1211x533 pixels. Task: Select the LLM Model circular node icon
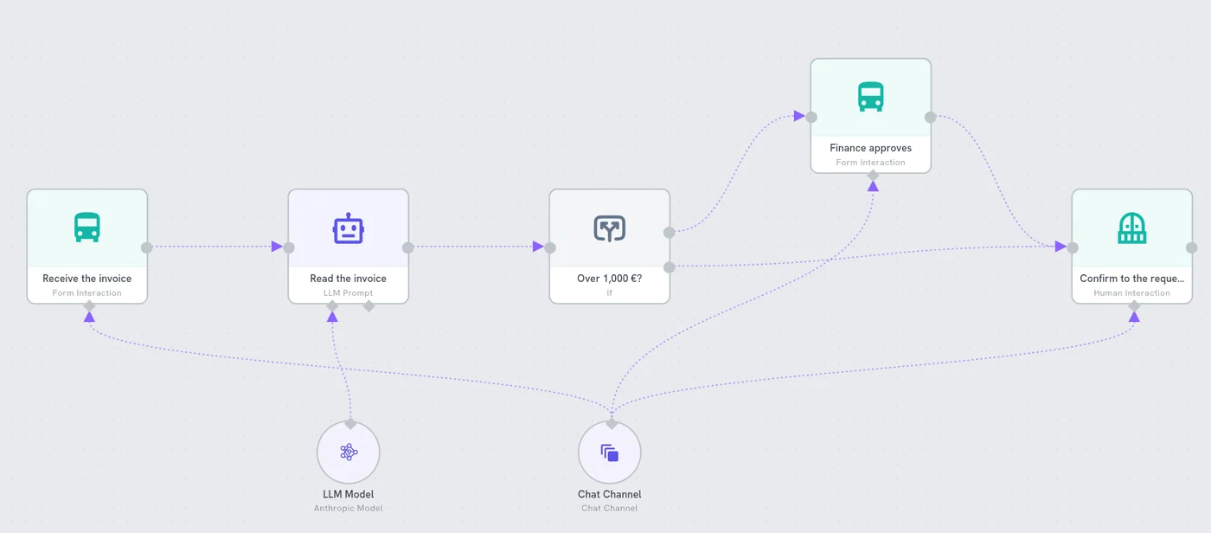(349, 452)
